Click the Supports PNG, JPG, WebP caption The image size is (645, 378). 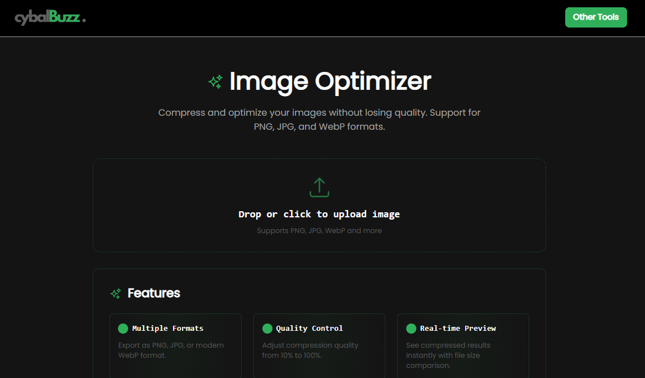(x=319, y=230)
